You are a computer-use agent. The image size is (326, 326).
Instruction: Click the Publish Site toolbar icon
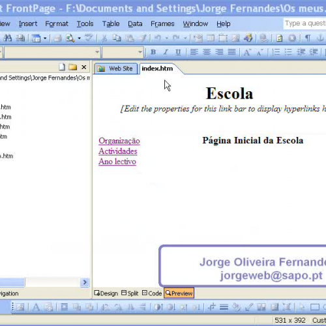tap(21, 38)
